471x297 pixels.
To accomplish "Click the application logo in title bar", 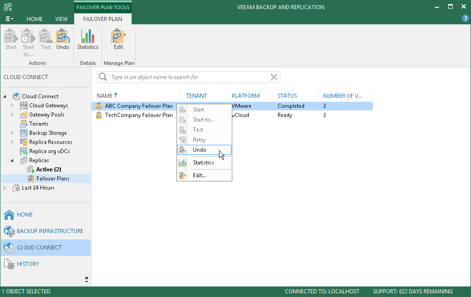I will point(8,7).
